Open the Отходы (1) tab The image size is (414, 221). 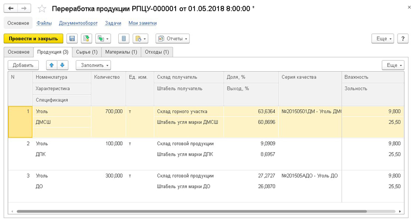(157, 52)
